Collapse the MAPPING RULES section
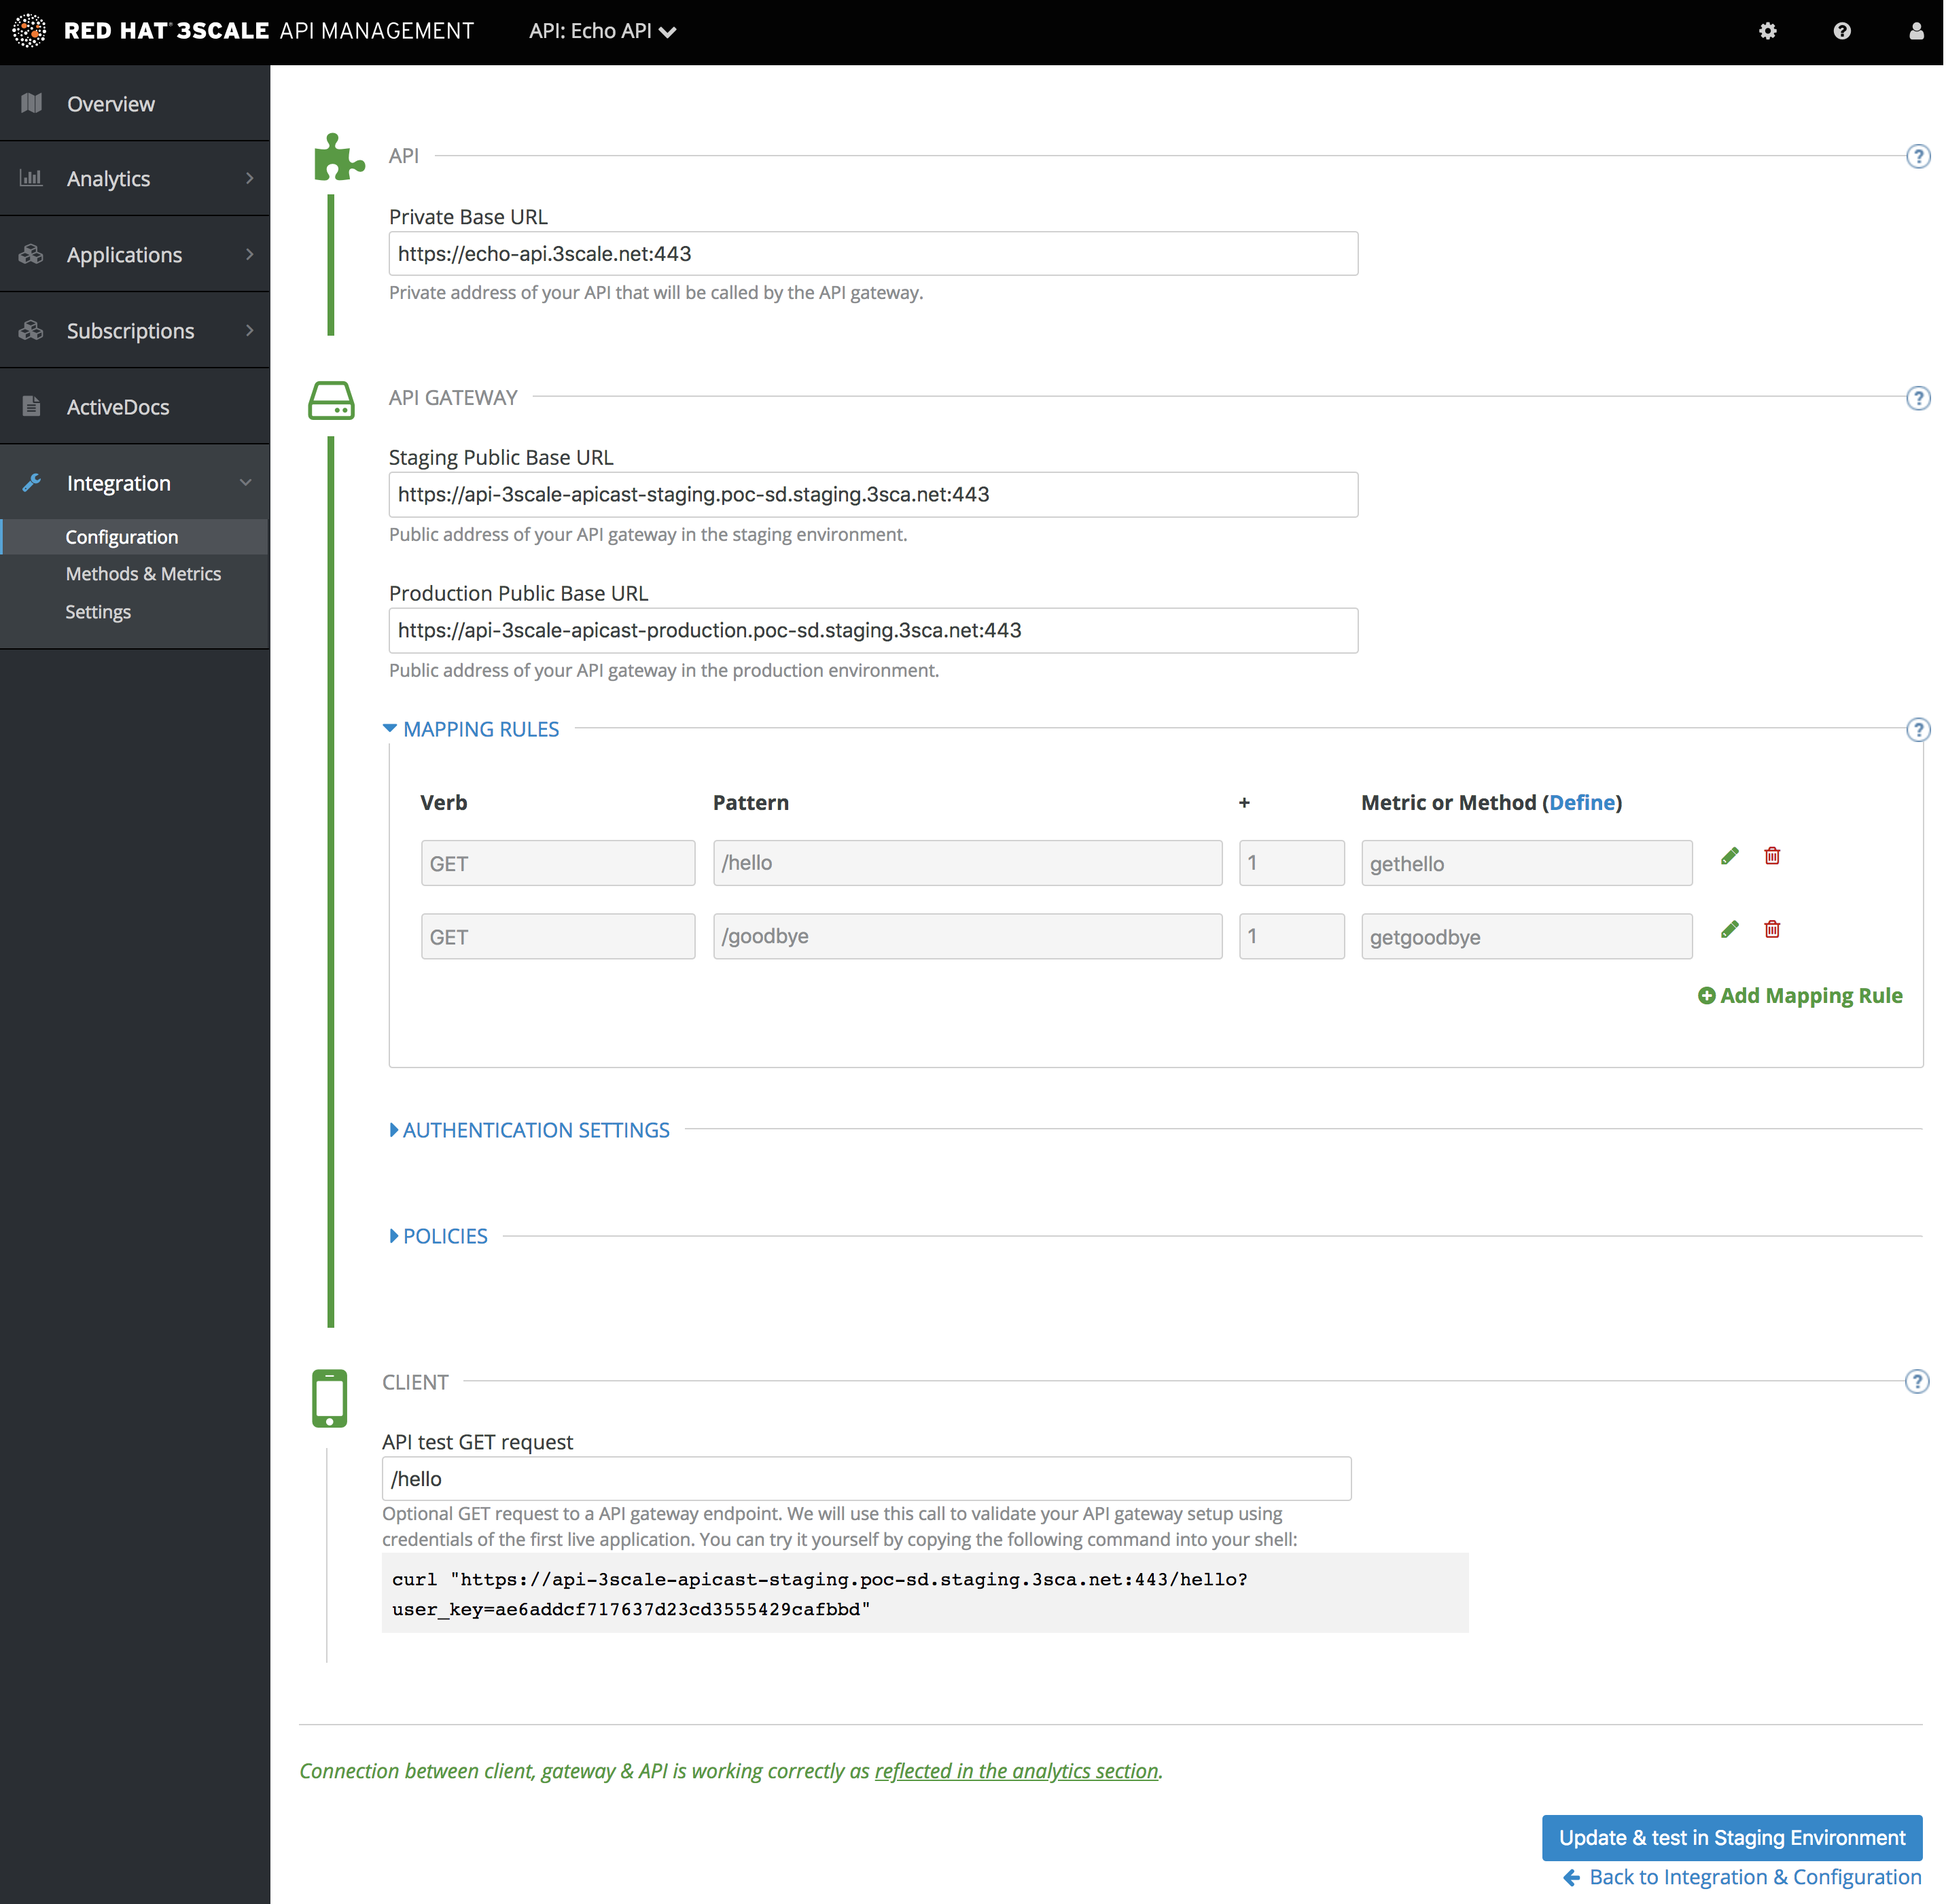 tap(480, 729)
